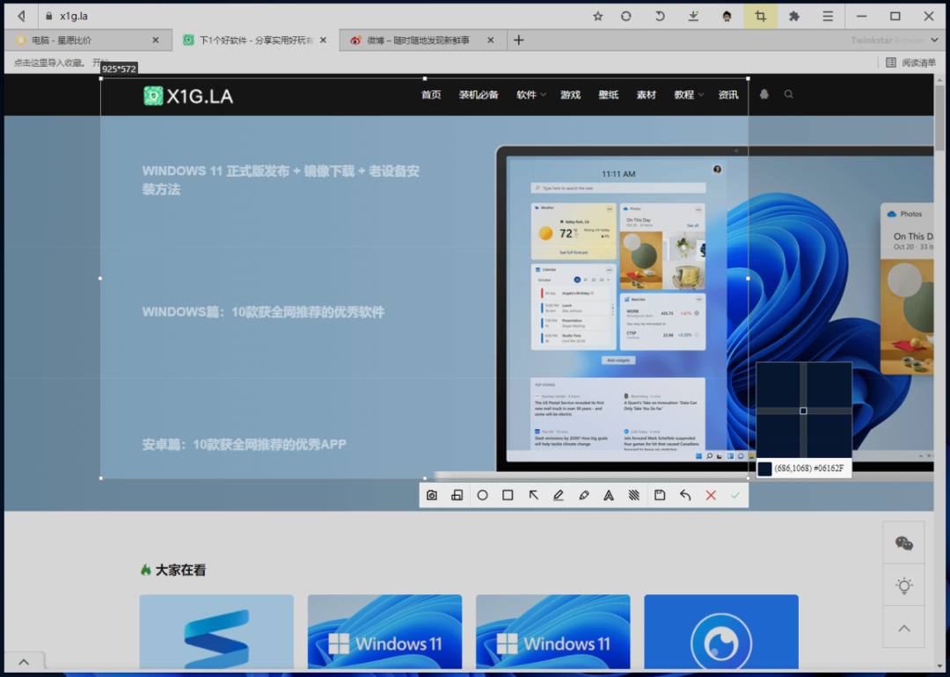950x677 pixels.
Task: Click the #06162F color swatch in the magnifier
Action: (x=764, y=469)
